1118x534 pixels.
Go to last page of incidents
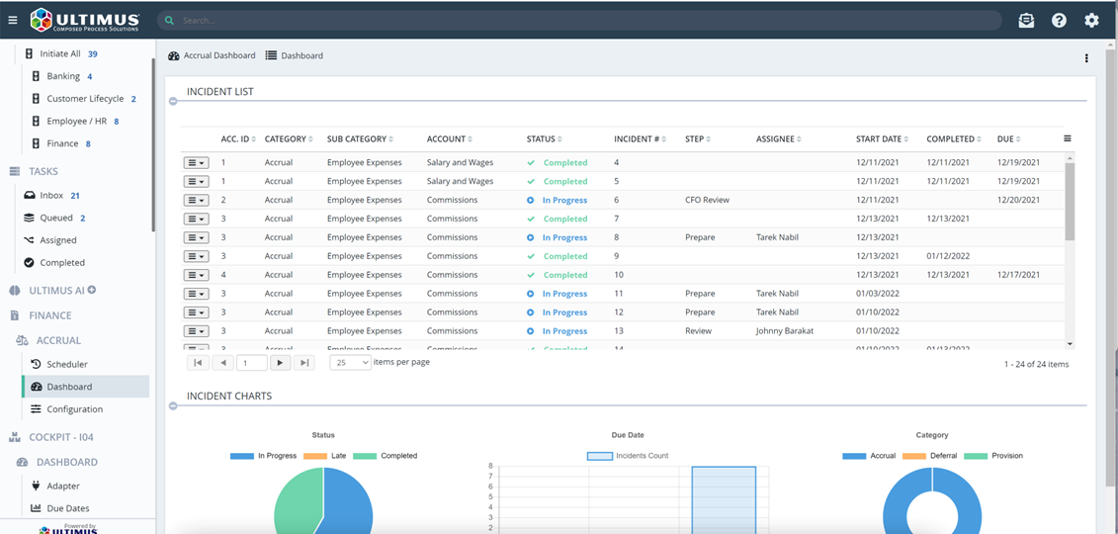(304, 363)
